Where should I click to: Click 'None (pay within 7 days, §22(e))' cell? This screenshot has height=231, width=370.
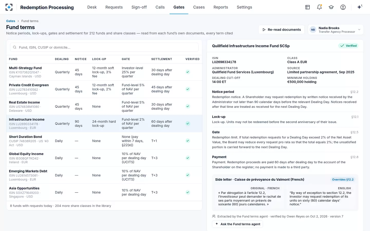pos(133,141)
